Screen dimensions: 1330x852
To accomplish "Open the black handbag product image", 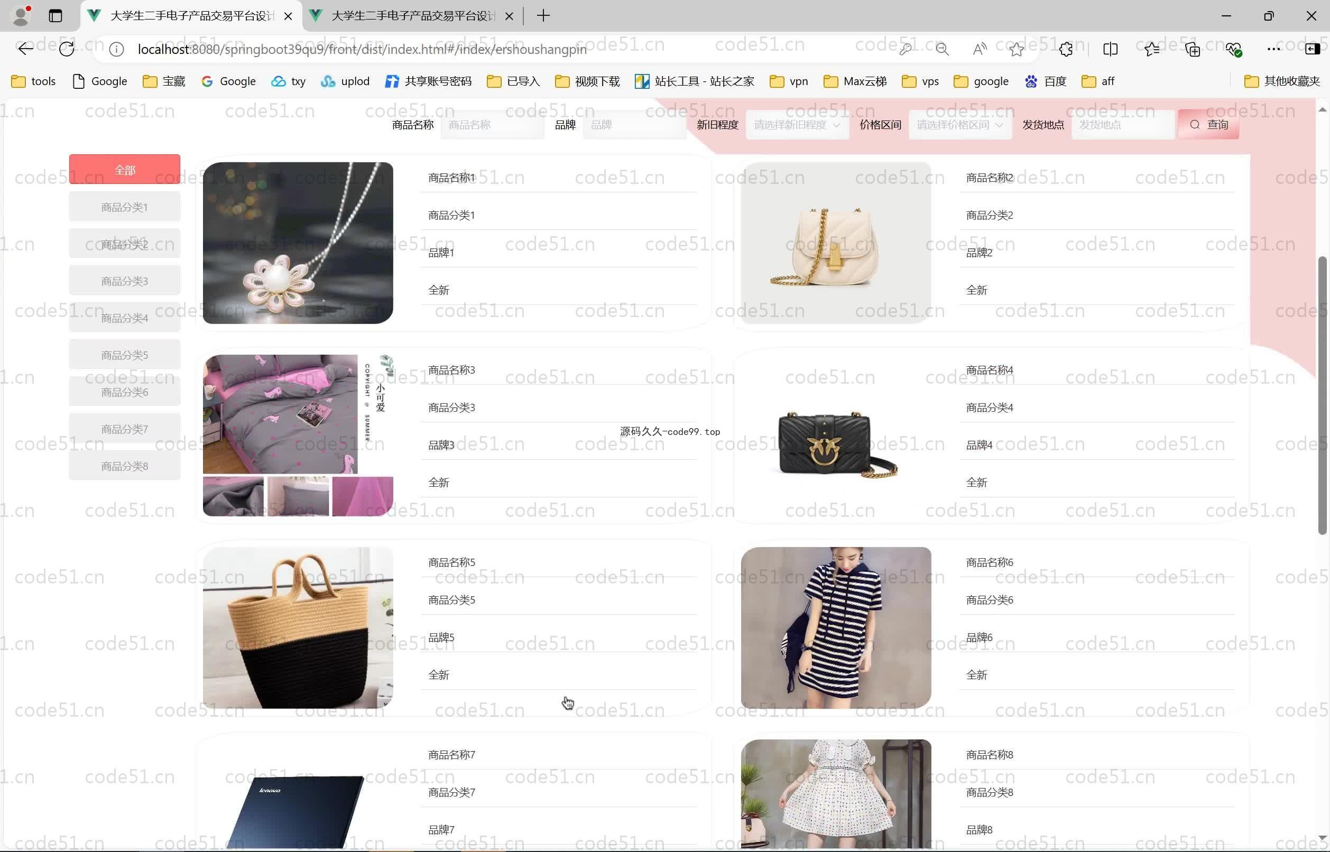I will coord(836,436).
